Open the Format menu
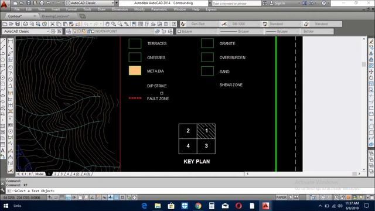 coord(71,9)
